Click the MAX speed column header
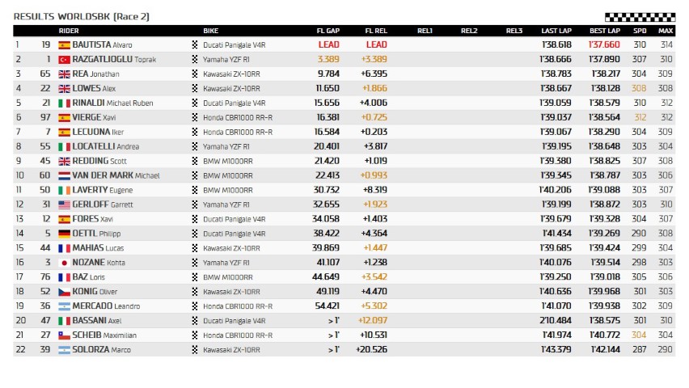The image size is (689, 388). (x=666, y=31)
